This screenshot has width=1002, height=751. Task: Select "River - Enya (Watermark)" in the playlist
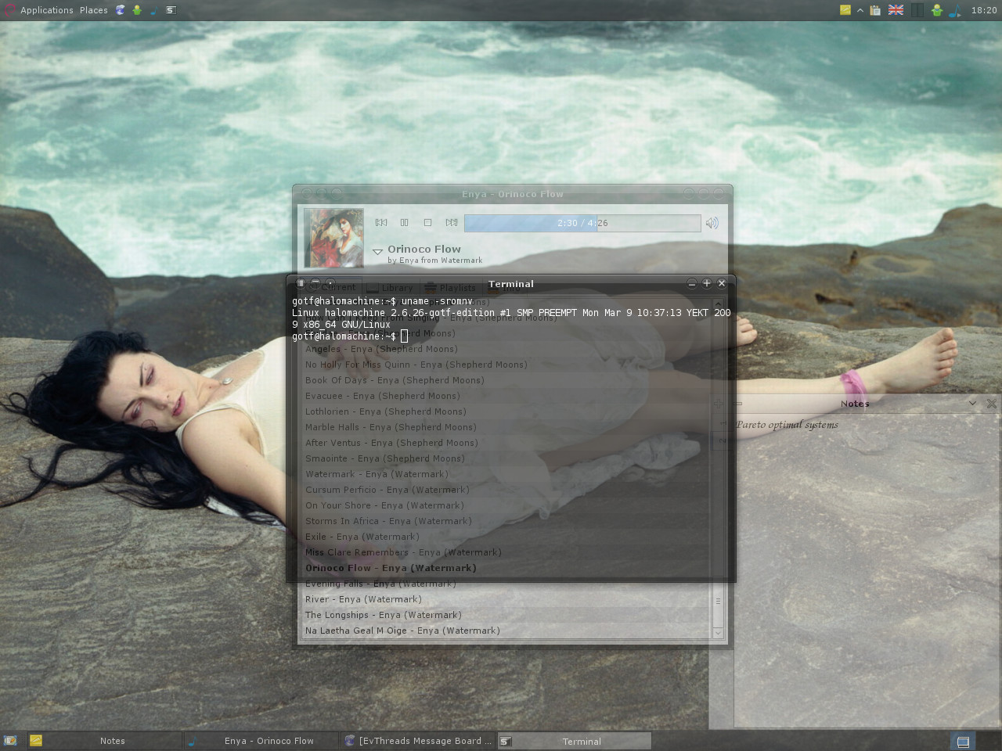(x=506, y=599)
